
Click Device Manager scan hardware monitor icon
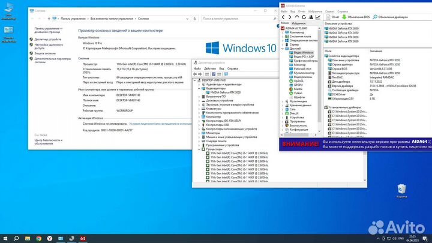click(226, 74)
